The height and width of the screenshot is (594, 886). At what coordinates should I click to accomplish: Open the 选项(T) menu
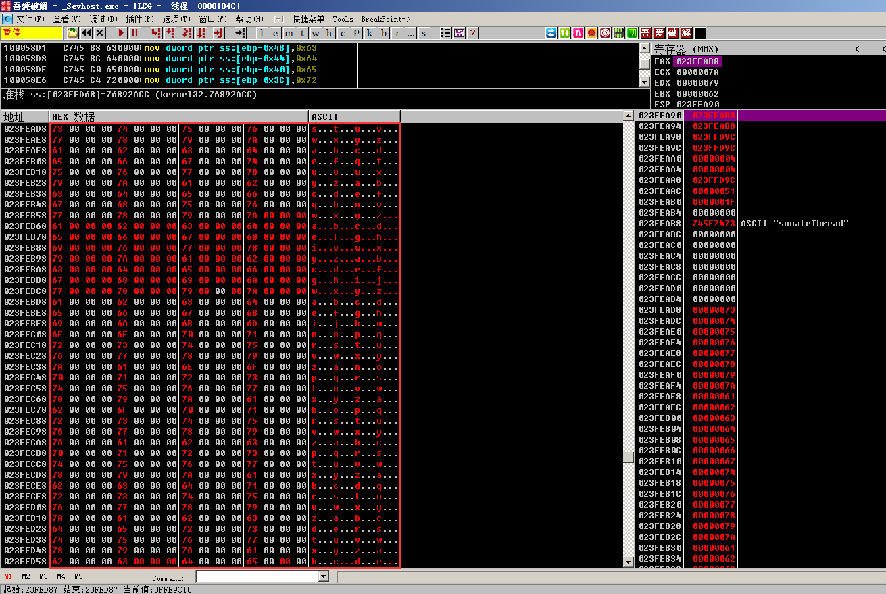176,19
